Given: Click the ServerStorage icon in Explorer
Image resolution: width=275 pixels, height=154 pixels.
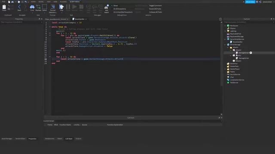Looking at the screenshot, I should (228, 44).
